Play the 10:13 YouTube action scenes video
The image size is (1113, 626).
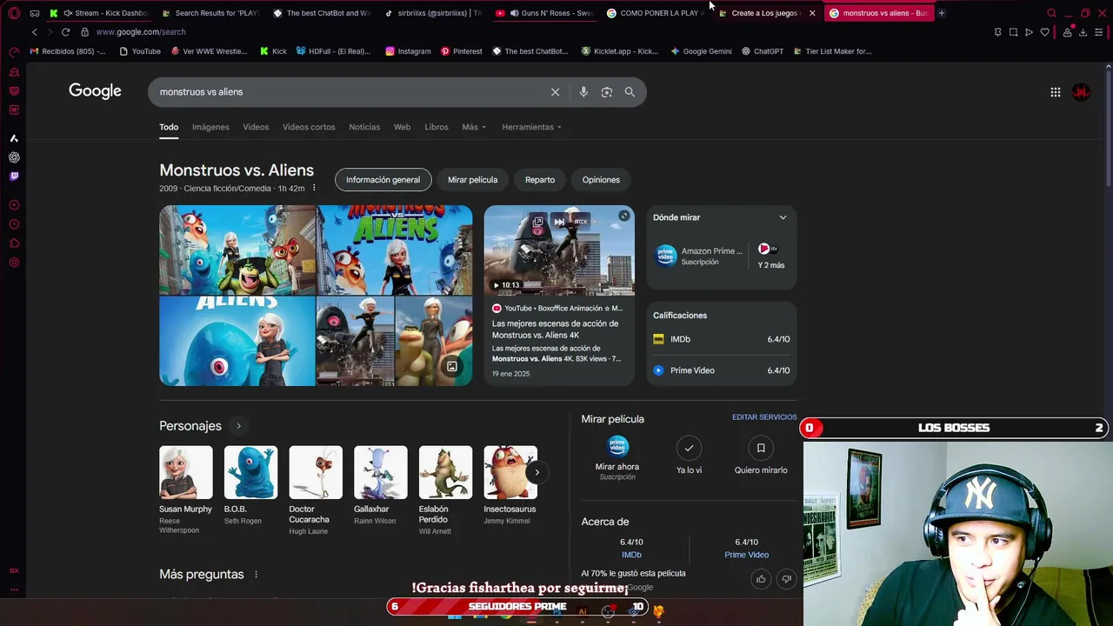[559, 250]
